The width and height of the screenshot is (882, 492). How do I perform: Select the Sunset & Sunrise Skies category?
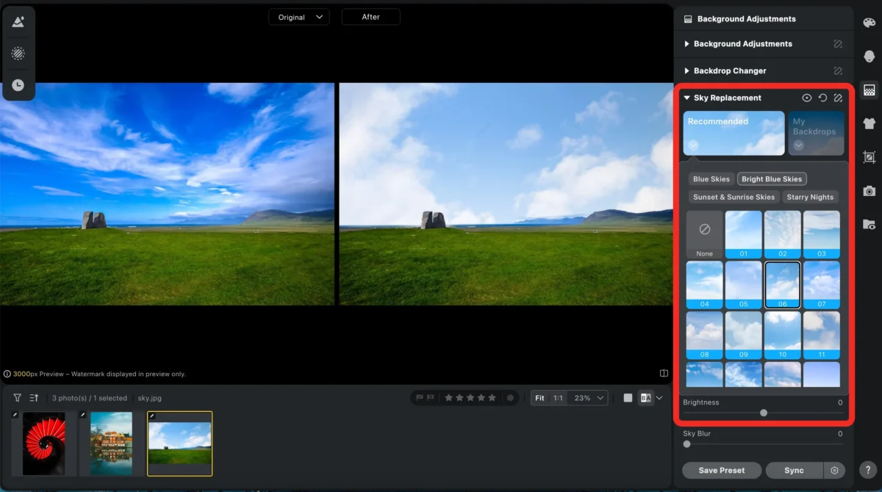[x=734, y=197]
